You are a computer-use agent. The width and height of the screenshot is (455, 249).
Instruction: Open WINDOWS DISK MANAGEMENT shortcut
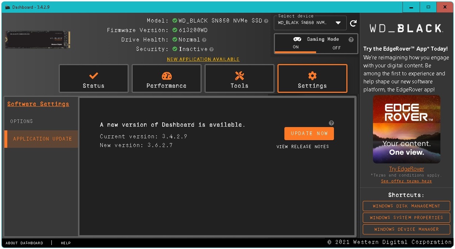pyautogui.click(x=407, y=206)
